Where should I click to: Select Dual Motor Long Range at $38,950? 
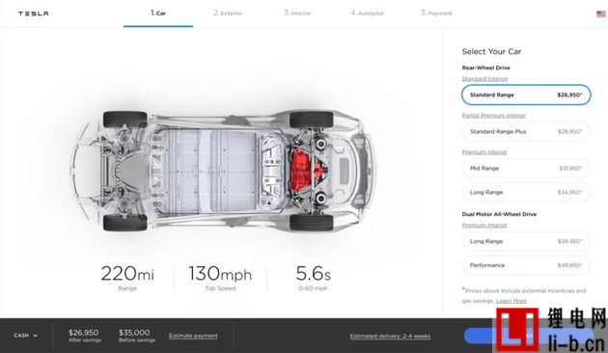[526, 241]
